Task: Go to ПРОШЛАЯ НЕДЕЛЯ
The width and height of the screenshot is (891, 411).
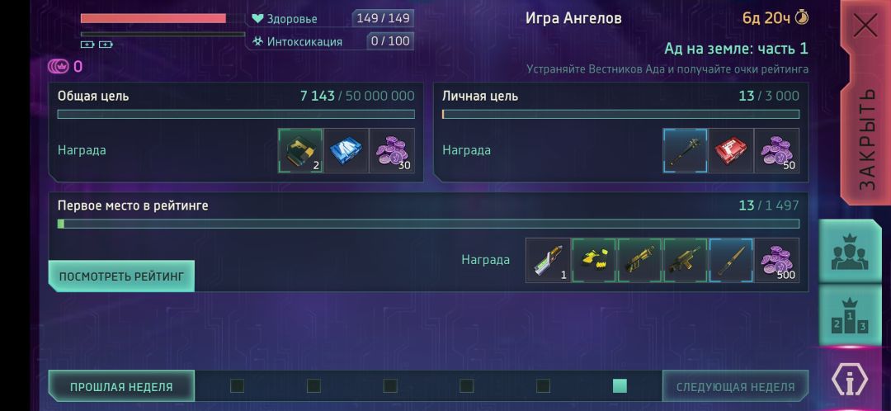Action: coord(121,386)
